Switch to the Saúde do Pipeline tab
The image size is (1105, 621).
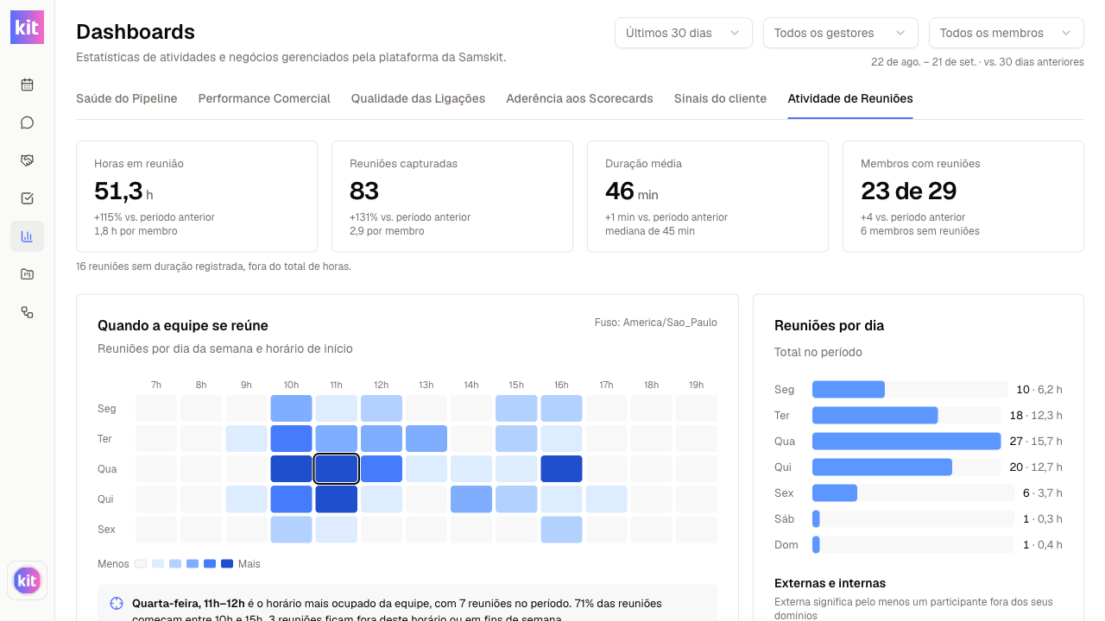pos(127,98)
